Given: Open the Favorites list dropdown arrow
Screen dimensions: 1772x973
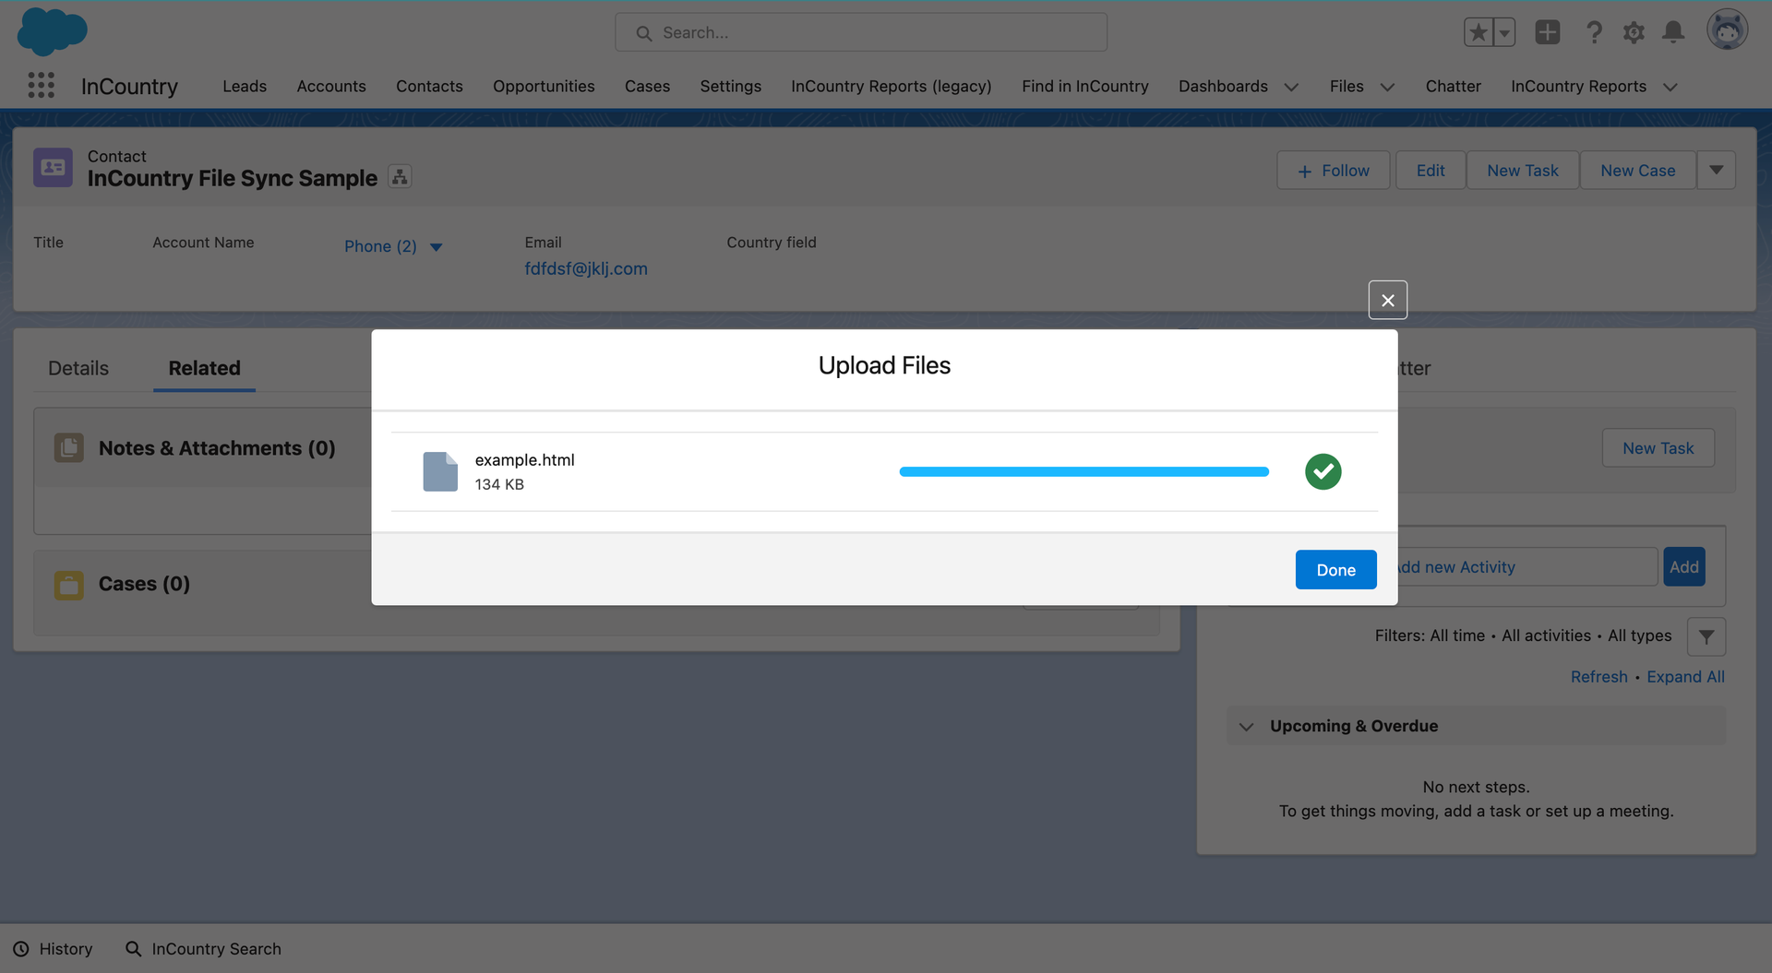Looking at the screenshot, I should point(1504,32).
